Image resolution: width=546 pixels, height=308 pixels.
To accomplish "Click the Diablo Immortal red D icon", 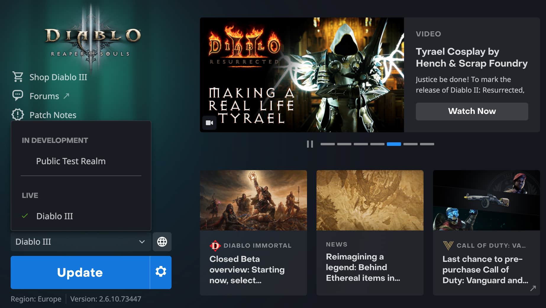I will (215, 246).
